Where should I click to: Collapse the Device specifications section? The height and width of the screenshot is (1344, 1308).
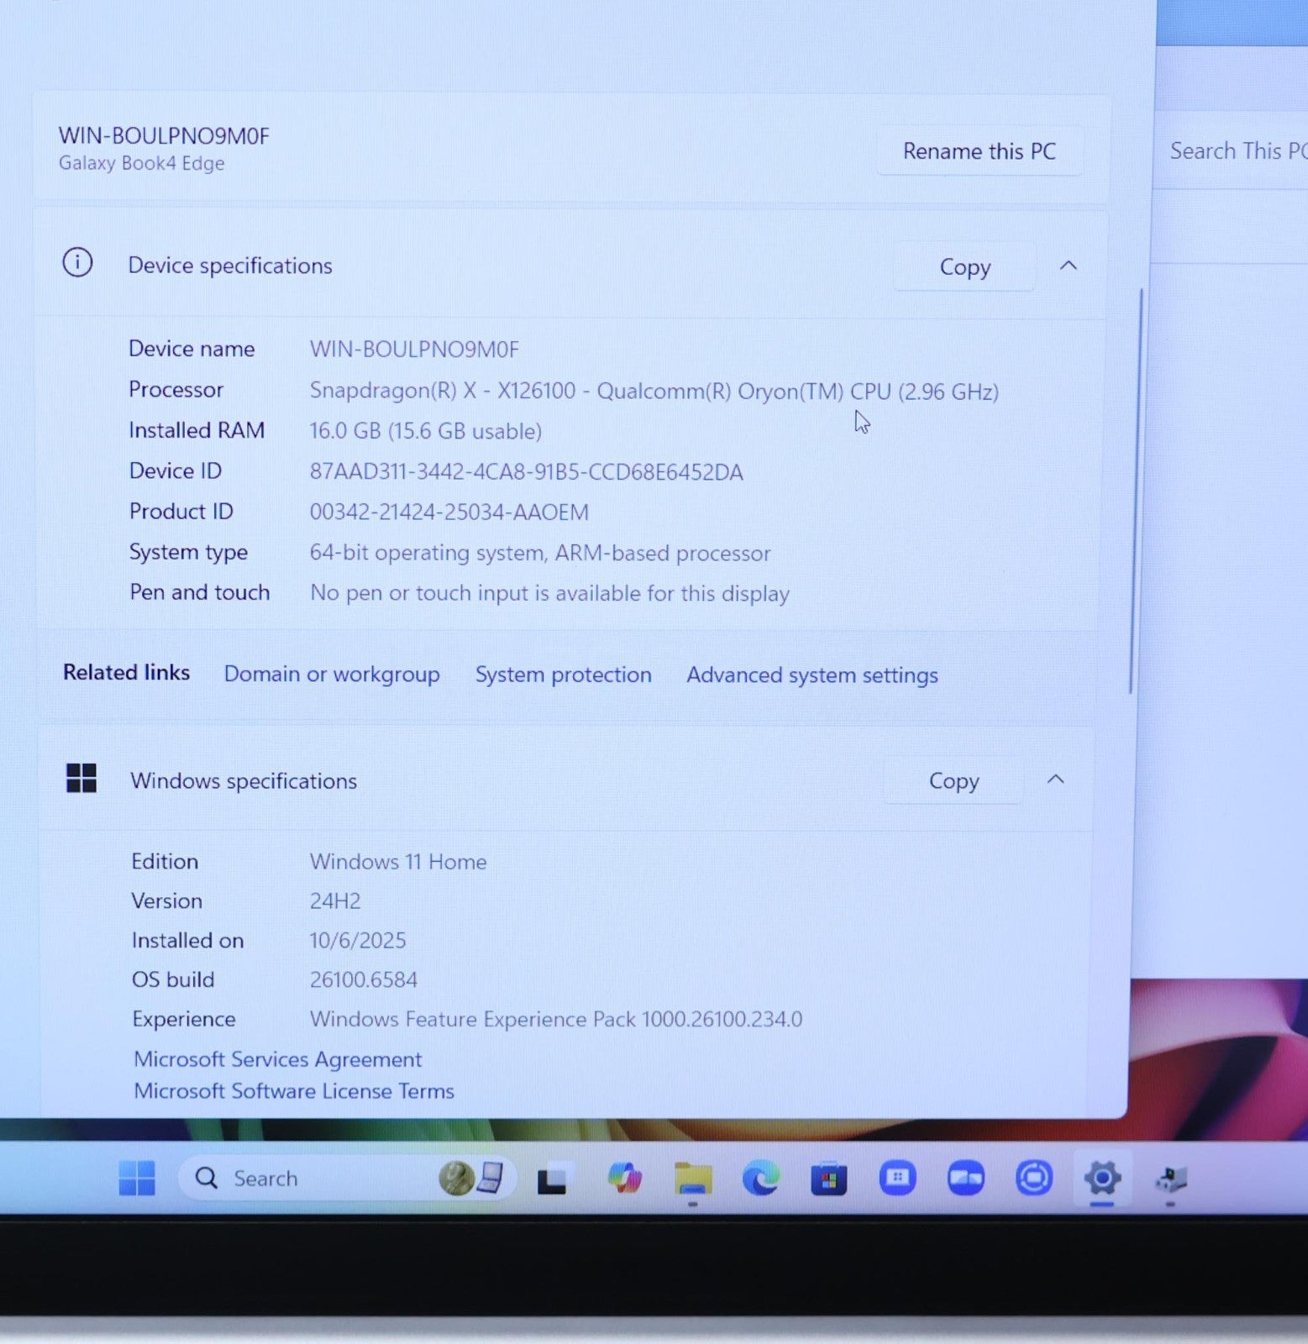1068,266
